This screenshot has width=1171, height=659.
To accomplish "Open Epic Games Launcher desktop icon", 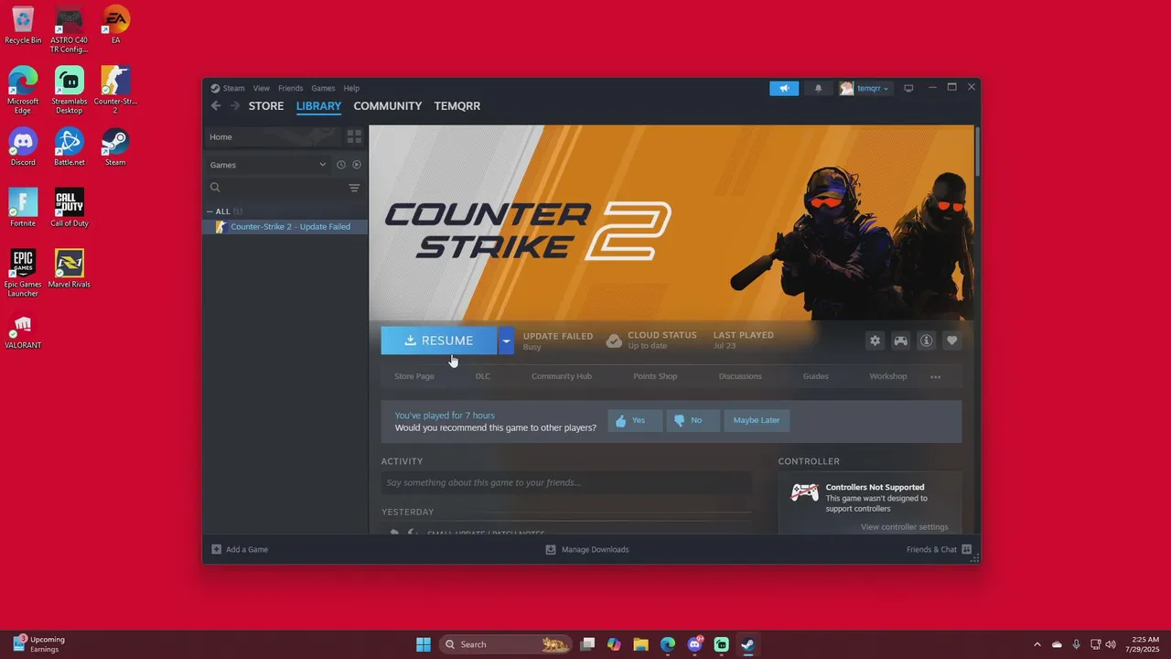I will click(23, 273).
